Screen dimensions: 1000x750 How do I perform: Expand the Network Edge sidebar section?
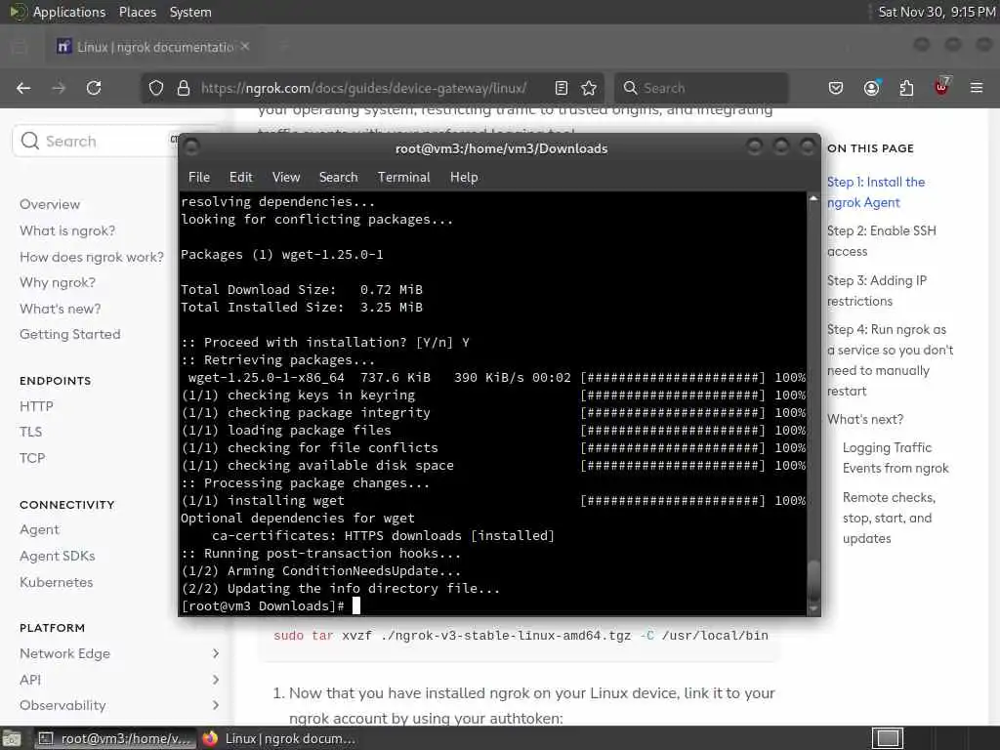click(x=119, y=653)
